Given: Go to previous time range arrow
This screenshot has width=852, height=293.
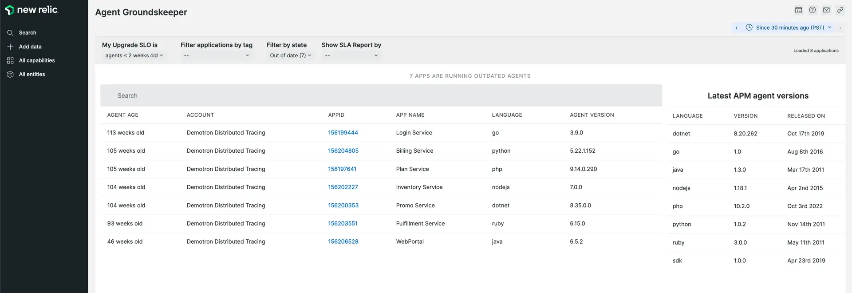Looking at the screenshot, I should click(737, 28).
